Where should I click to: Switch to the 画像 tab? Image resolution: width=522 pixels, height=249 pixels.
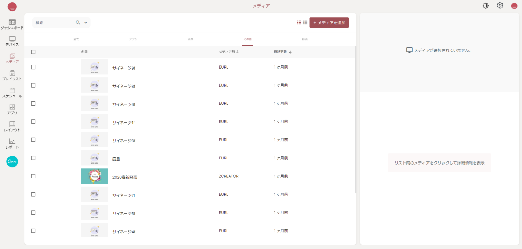[x=190, y=39]
